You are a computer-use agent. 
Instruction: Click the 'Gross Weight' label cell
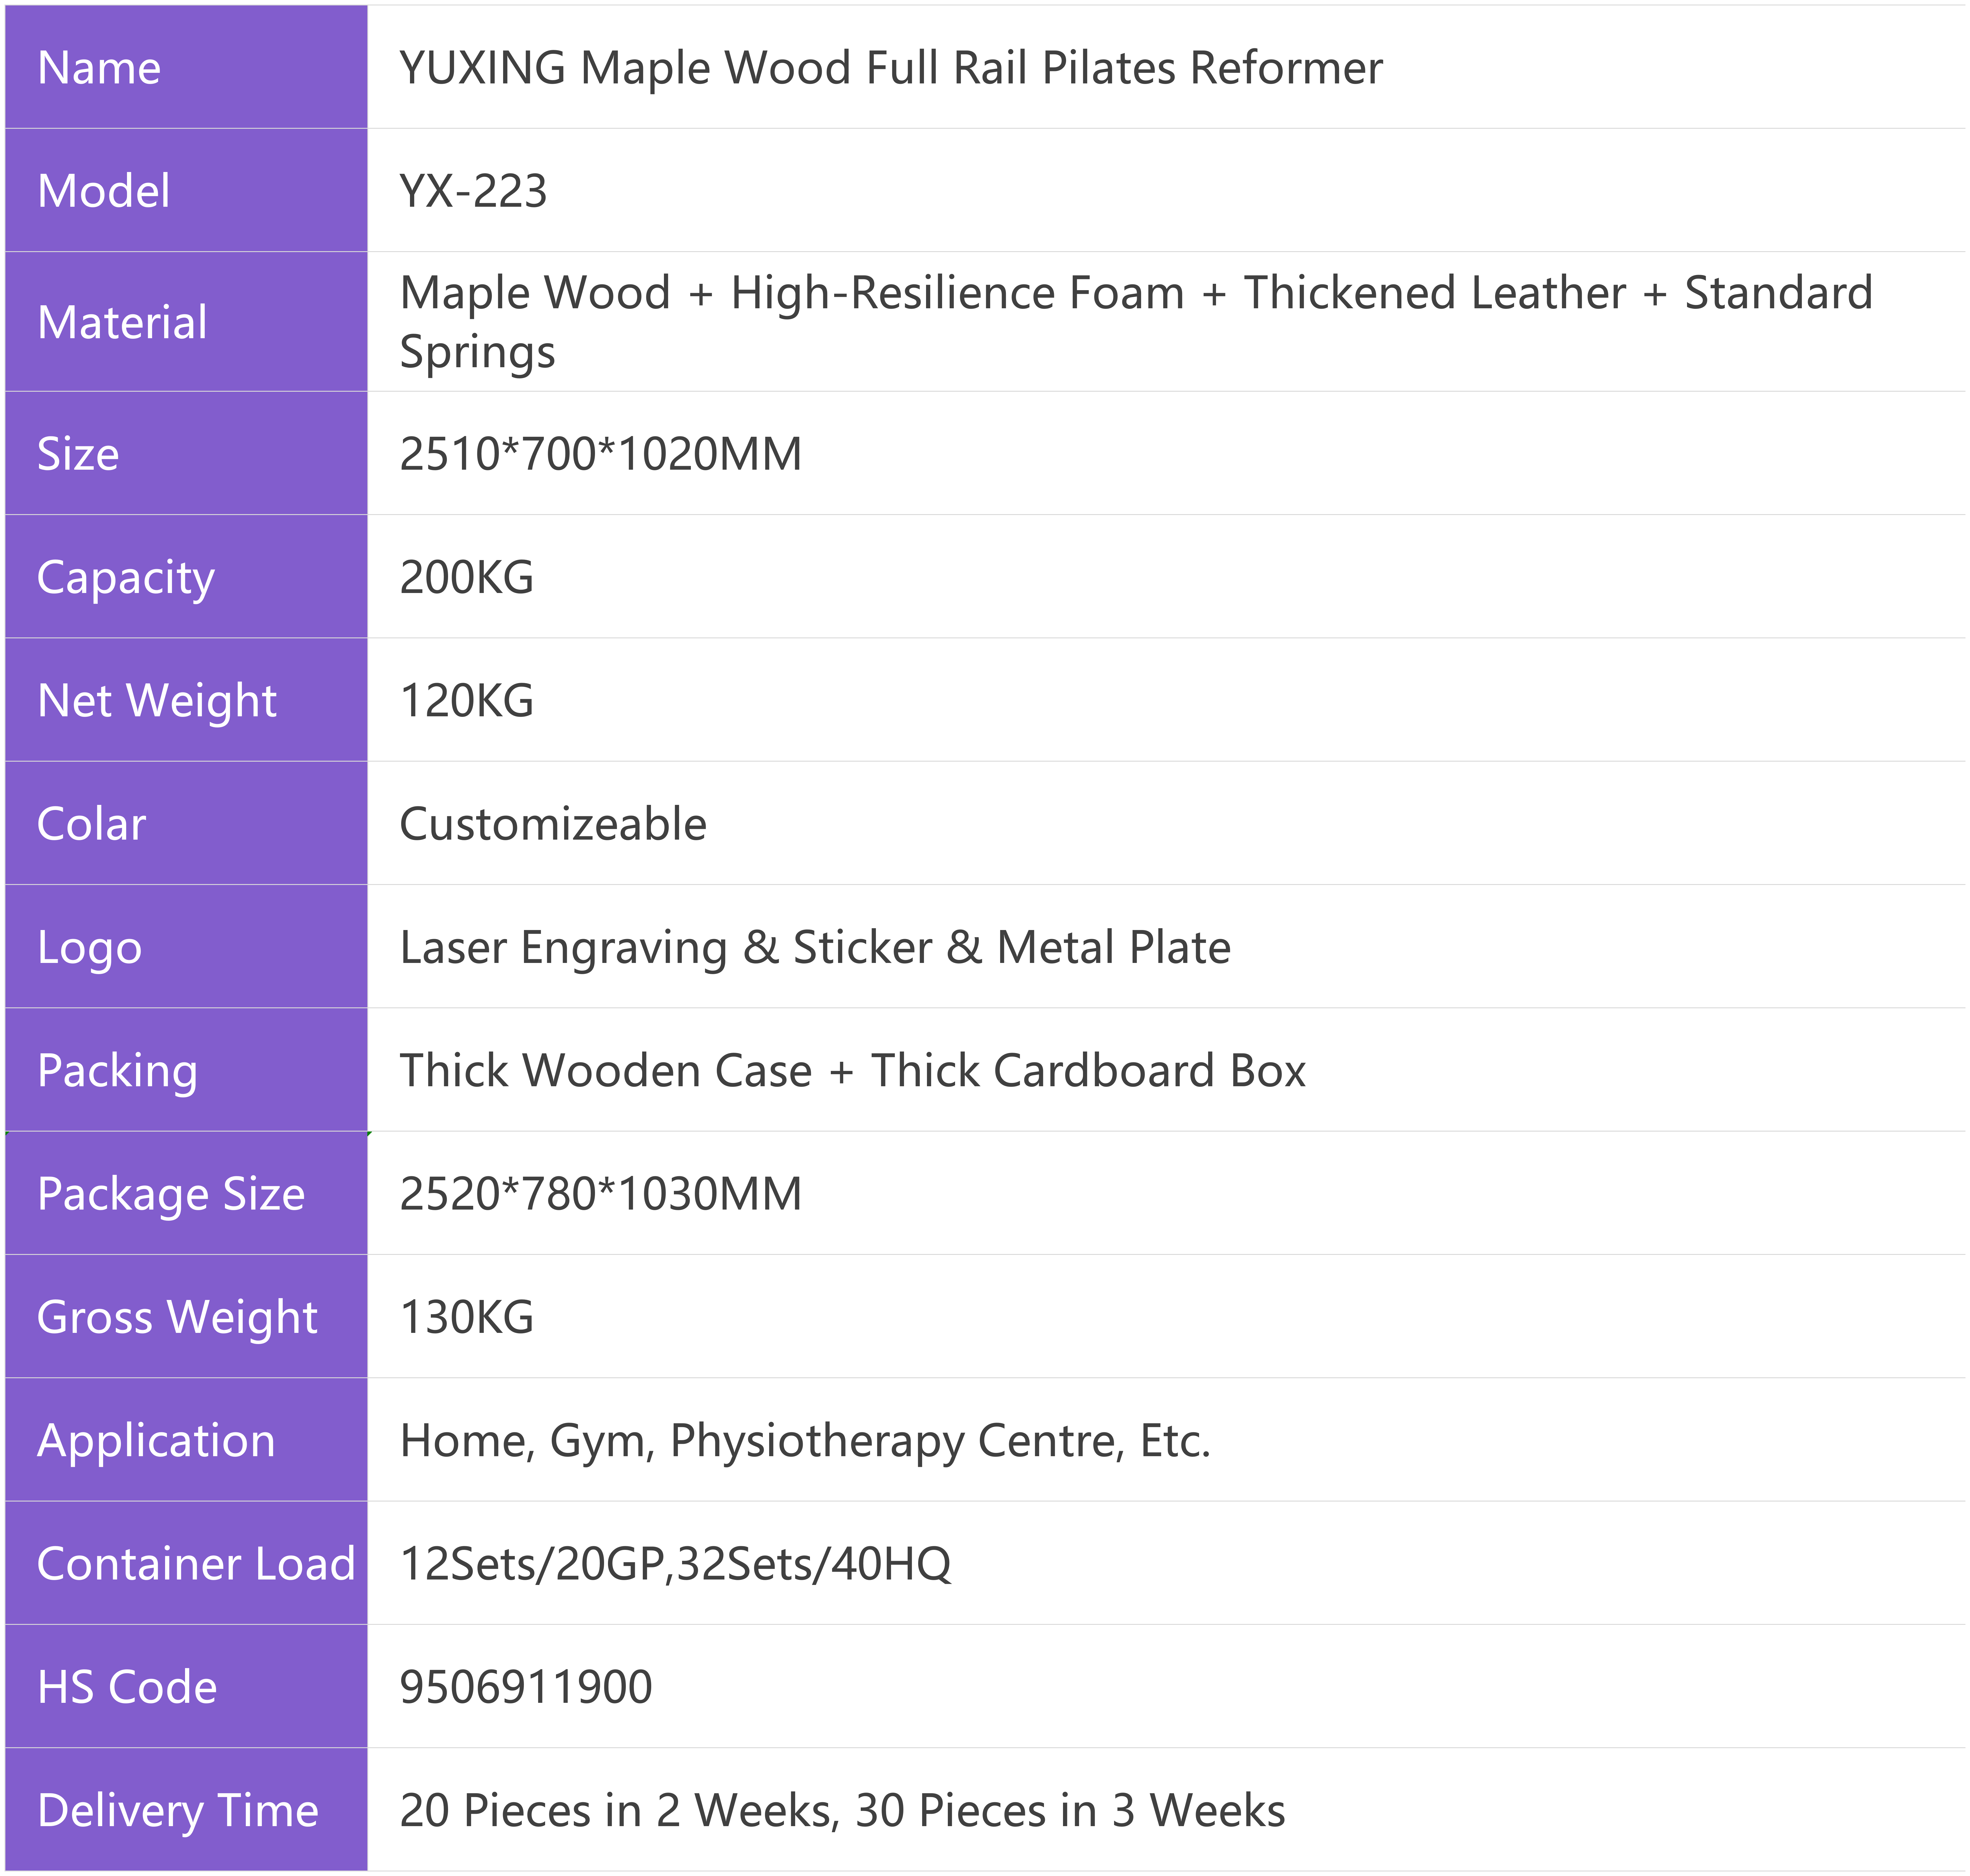186,1316
